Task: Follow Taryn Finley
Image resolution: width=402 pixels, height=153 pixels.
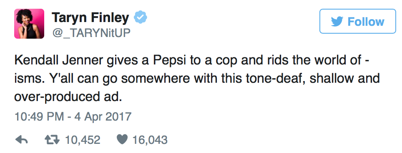Action: click(358, 21)
